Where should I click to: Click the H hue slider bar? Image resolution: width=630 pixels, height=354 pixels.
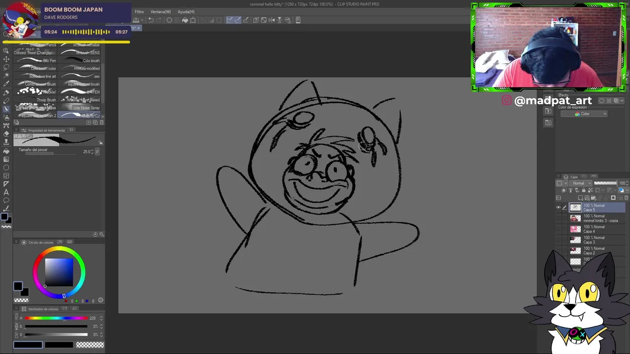click(56, 318)
